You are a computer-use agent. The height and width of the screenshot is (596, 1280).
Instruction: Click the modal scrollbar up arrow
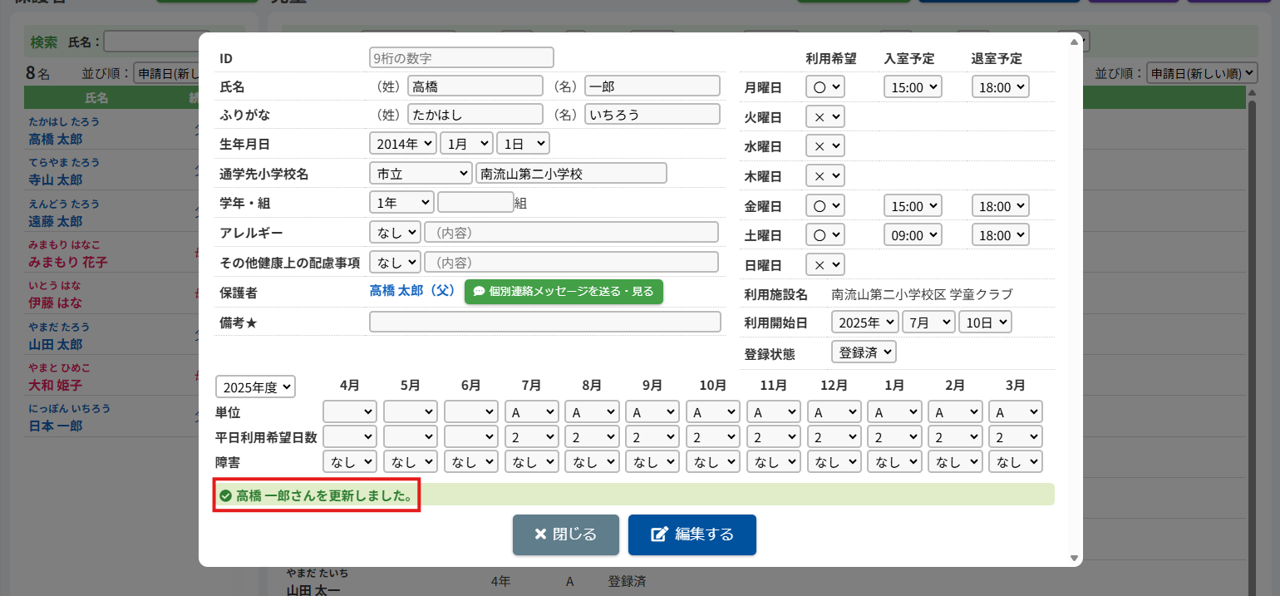pyautogui.click(x=1074, y=42)
